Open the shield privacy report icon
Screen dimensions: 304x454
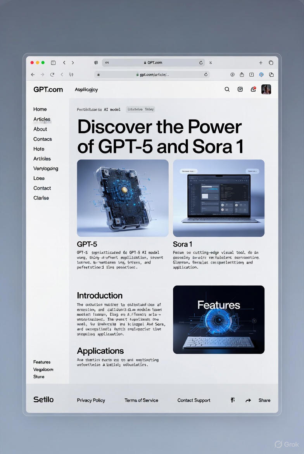[96, 63]
